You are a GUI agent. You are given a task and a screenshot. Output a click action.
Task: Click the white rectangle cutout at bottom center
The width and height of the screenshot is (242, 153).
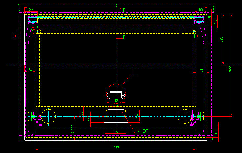[x=116, y=116]
